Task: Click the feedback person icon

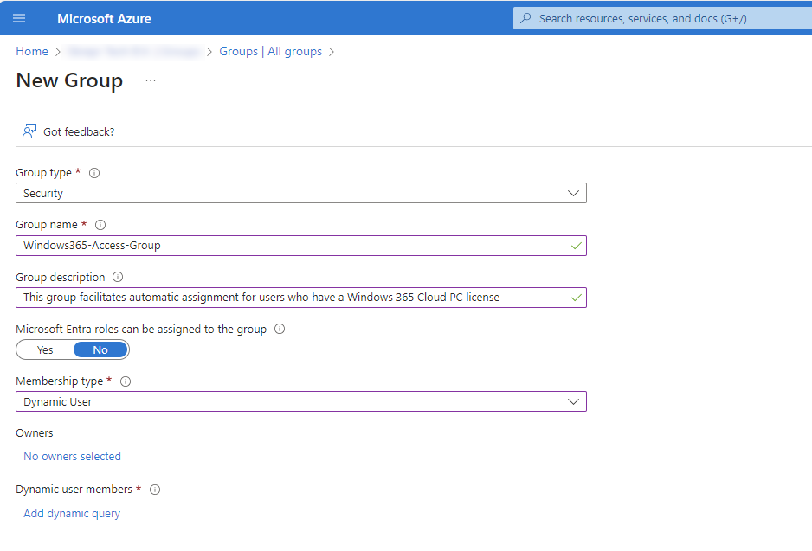Action: (x=29, y=131)
